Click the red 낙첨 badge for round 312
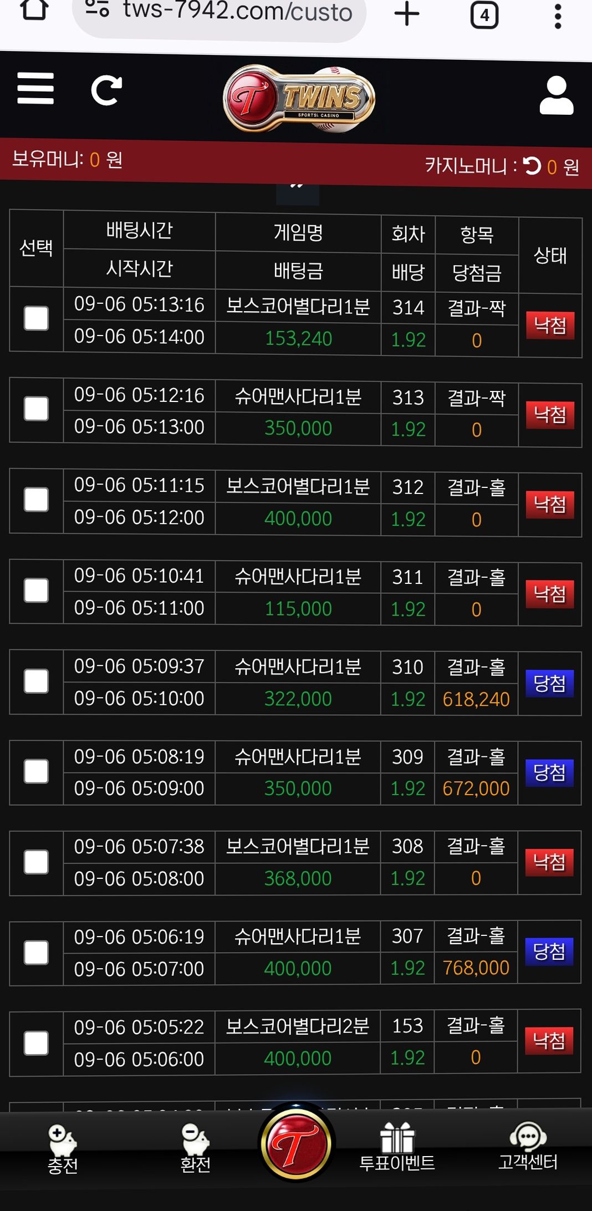592x1211 pixels. point(549,505)
